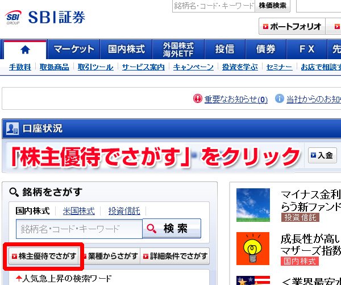
Task: Click the top stock search input field
Action: tap(214, 6)
